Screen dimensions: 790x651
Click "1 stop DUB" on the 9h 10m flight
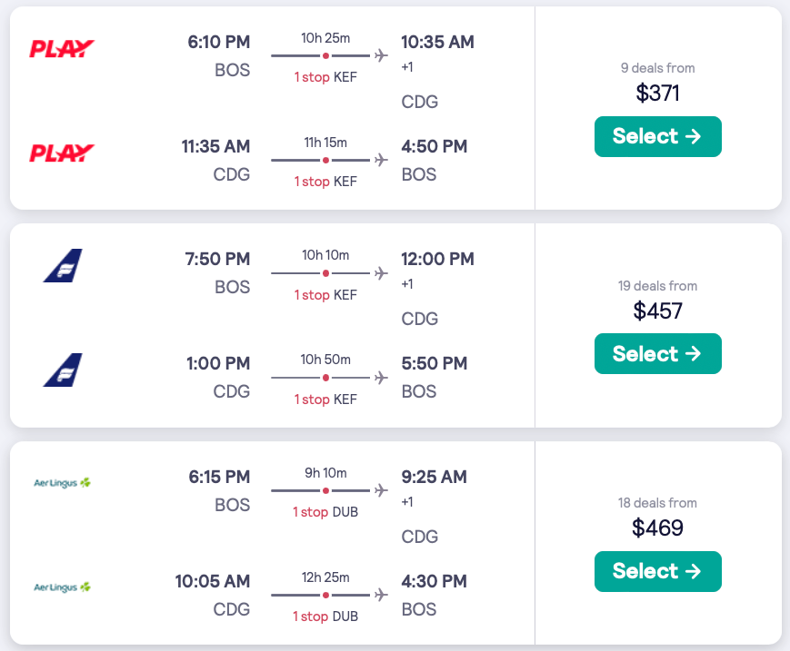pos(325,512)
